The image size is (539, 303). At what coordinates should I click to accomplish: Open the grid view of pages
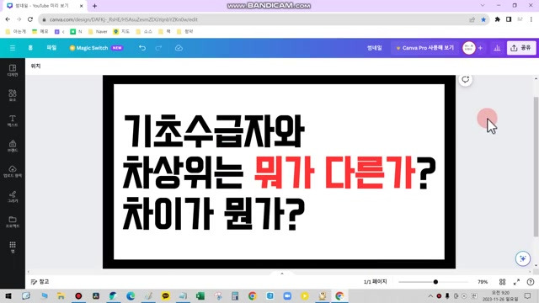[502, 282]
